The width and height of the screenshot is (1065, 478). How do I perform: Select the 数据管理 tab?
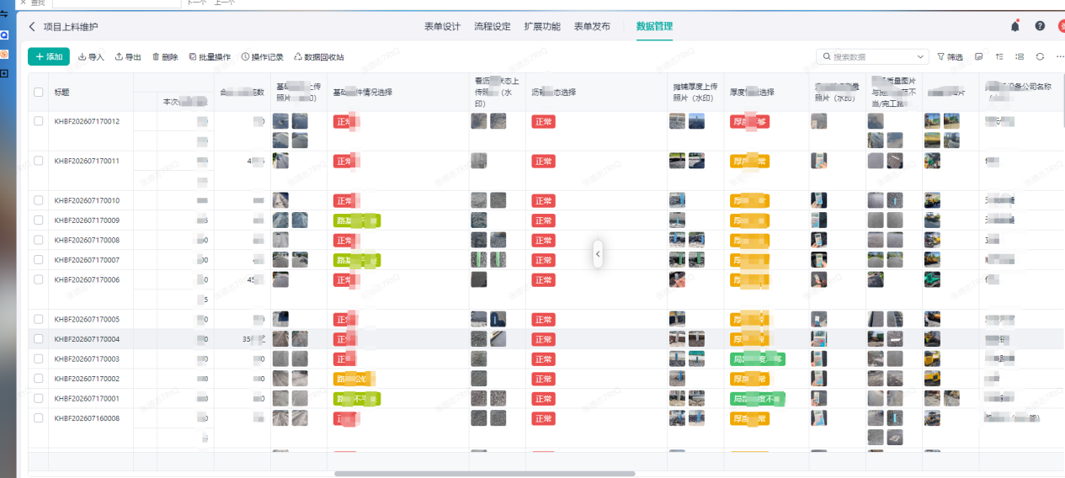[654, 26]
